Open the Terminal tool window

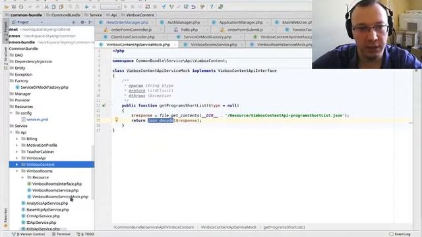click(61, 234)
